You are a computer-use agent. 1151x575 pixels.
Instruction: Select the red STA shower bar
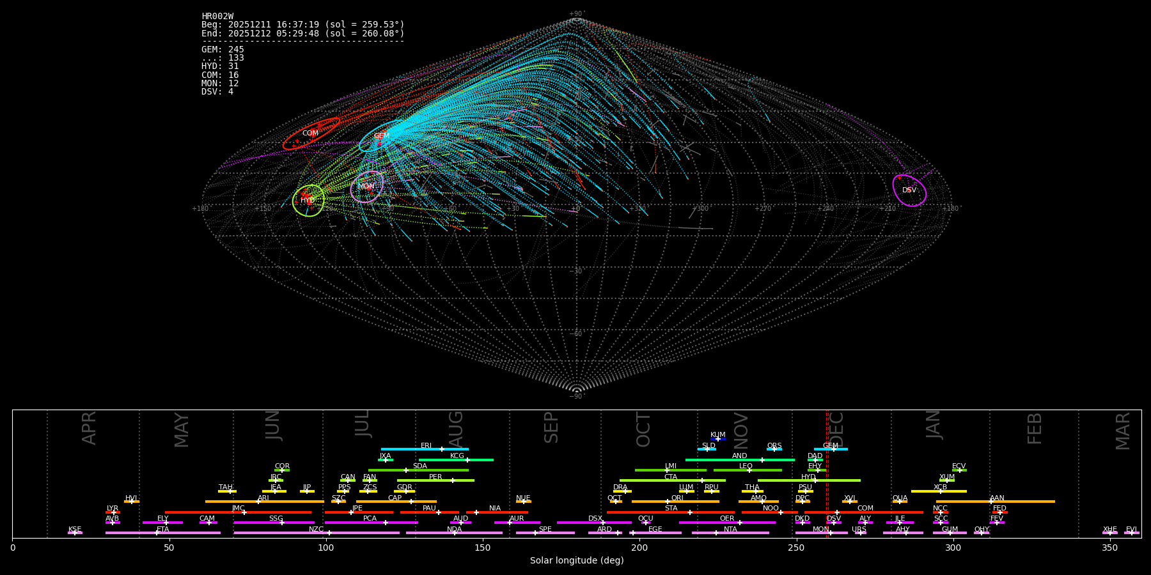[671, 512]
